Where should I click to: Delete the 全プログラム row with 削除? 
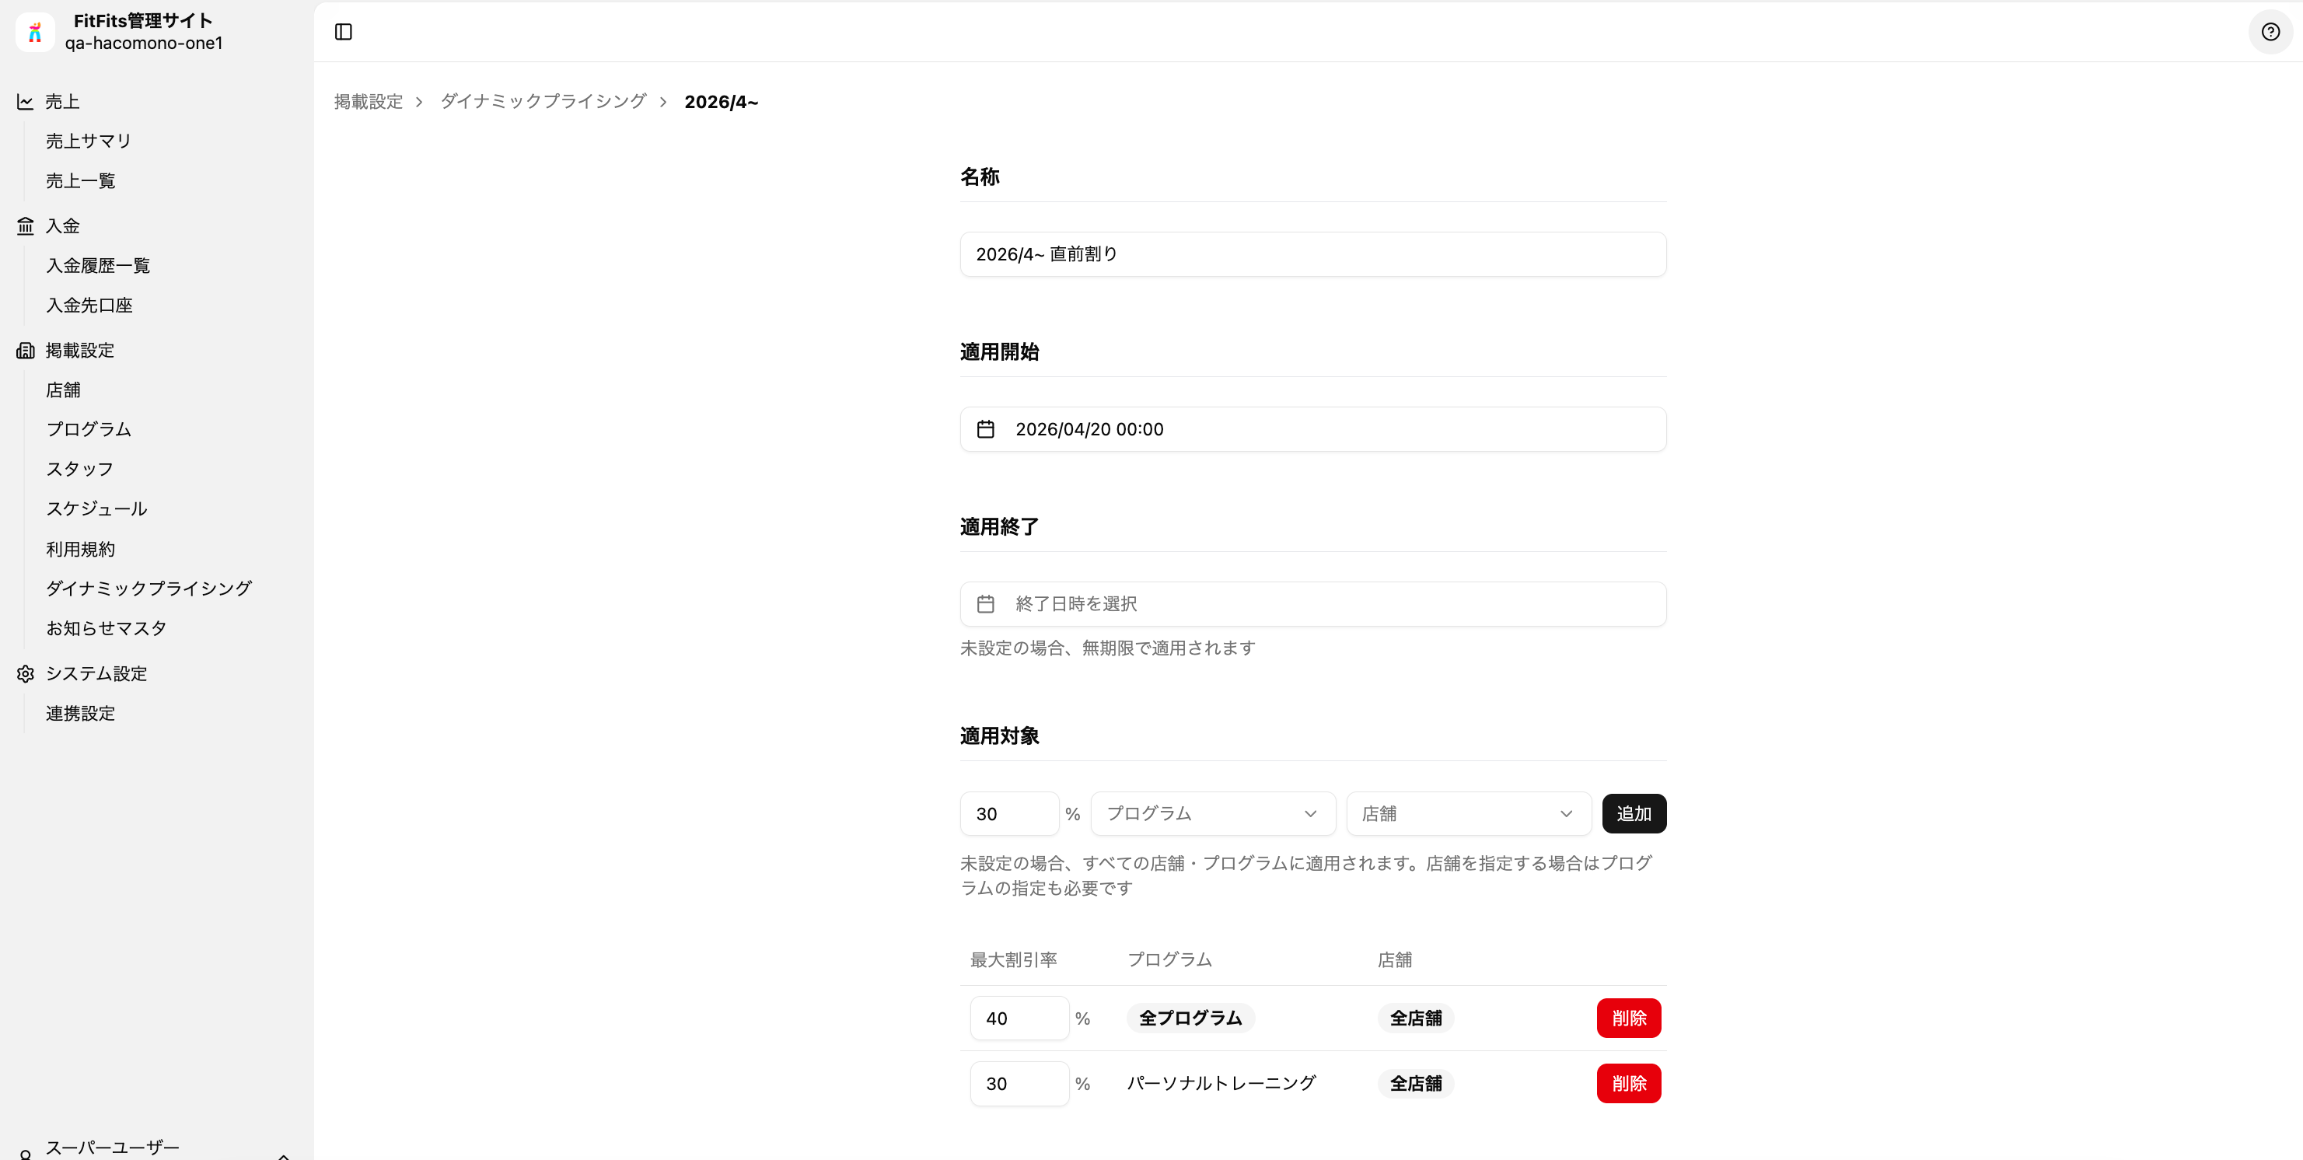1628,1018
